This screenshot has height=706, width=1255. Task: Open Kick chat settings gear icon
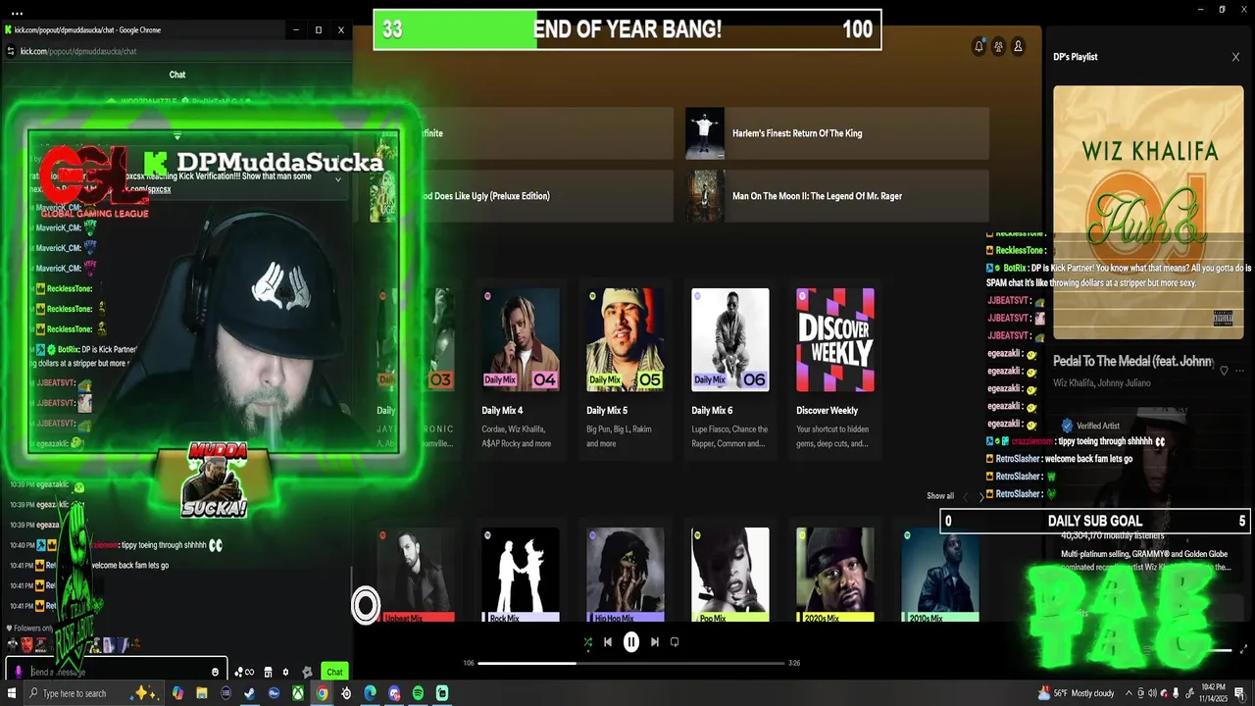pyautogui.click(x=285, y=672)
